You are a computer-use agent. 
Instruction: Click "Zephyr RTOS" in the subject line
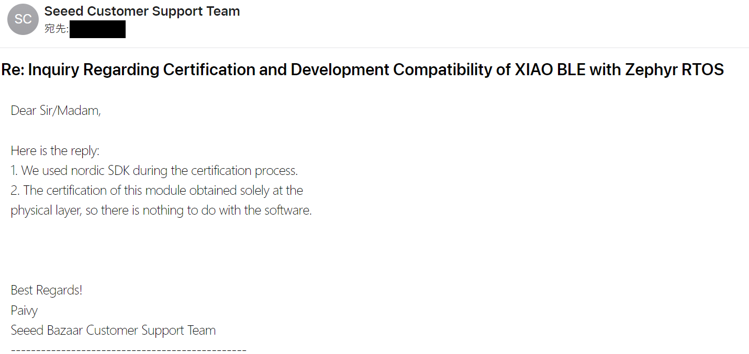[675, 69]
